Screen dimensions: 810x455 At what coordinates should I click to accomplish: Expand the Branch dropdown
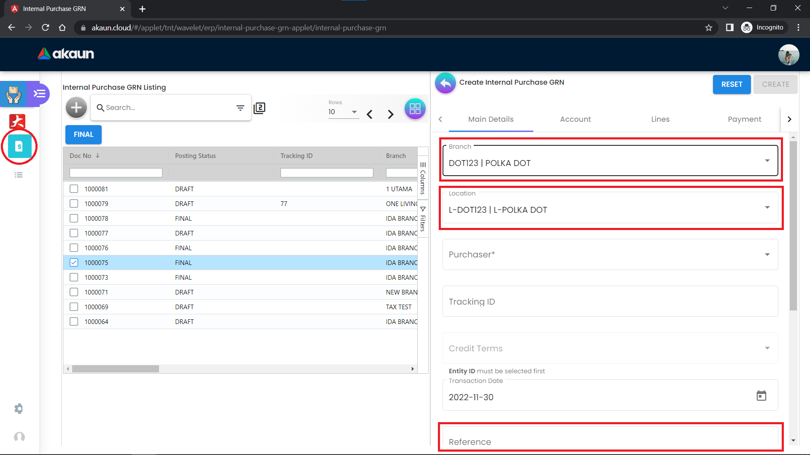pos(767,161)
